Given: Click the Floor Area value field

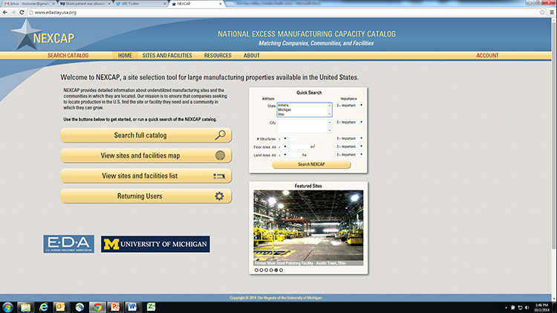Looking at the screenshot, I should pos(299,147).
